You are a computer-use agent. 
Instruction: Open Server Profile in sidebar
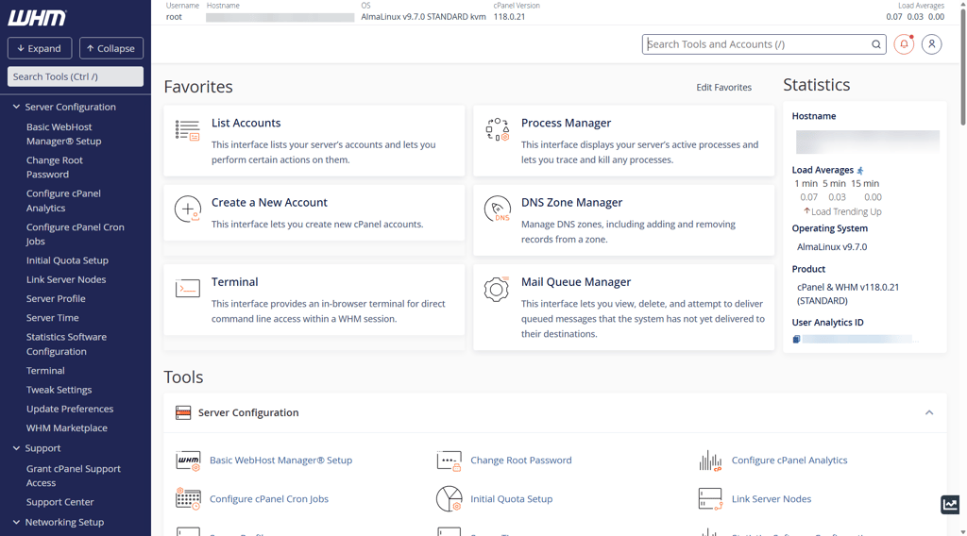(x=56, y=299)
